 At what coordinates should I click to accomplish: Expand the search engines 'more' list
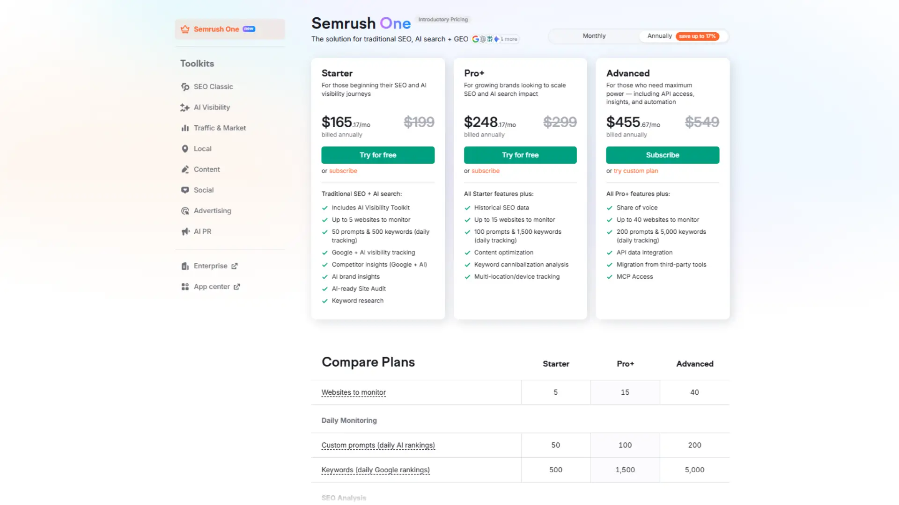click(508, 39)
